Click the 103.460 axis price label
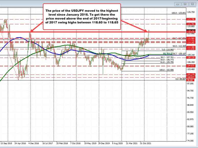The width and height of the screenshot is (198, 148). coord(191,69)
